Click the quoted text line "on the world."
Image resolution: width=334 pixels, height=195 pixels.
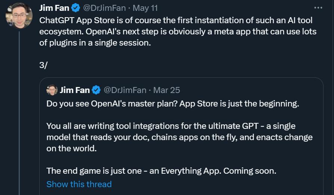click(71, 149)
